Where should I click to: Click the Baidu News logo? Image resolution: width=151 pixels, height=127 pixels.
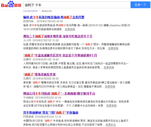point(11,5)
